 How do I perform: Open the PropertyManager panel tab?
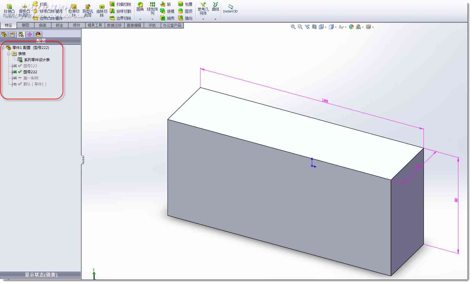coord(12,34)
